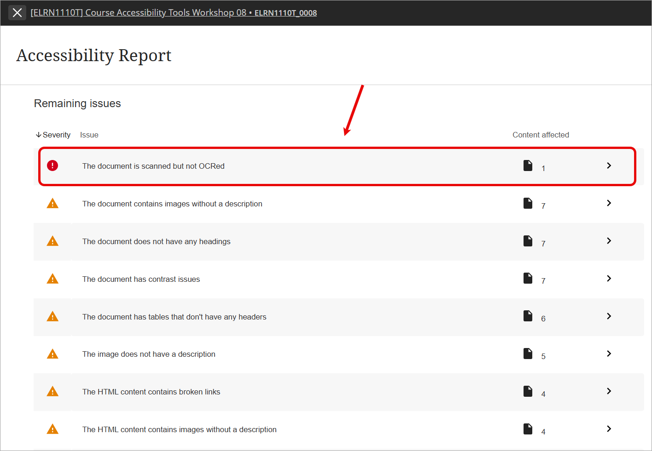Expand the chevron for HTML images without a description row
Viewport: 652px width, 451px height.
pos(609,429)
